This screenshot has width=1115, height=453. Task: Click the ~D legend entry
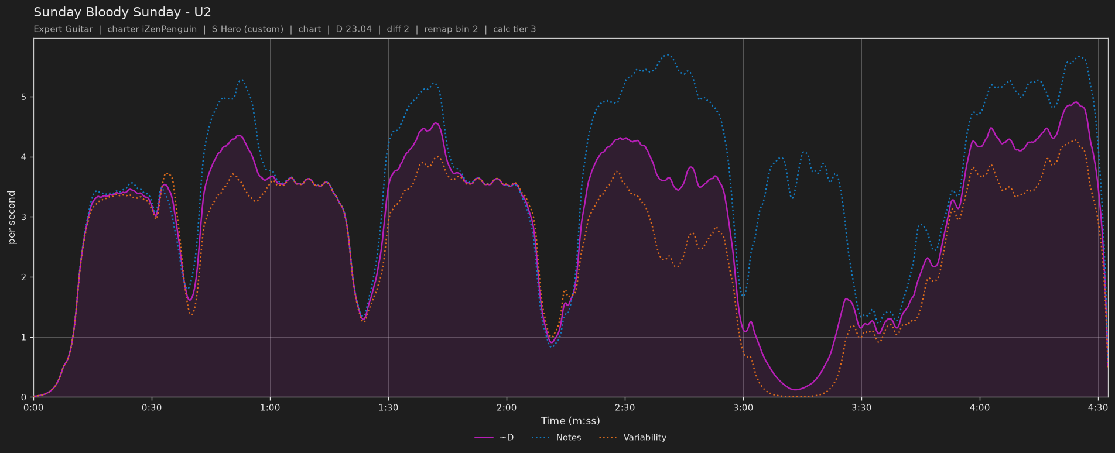pos(494,437)
